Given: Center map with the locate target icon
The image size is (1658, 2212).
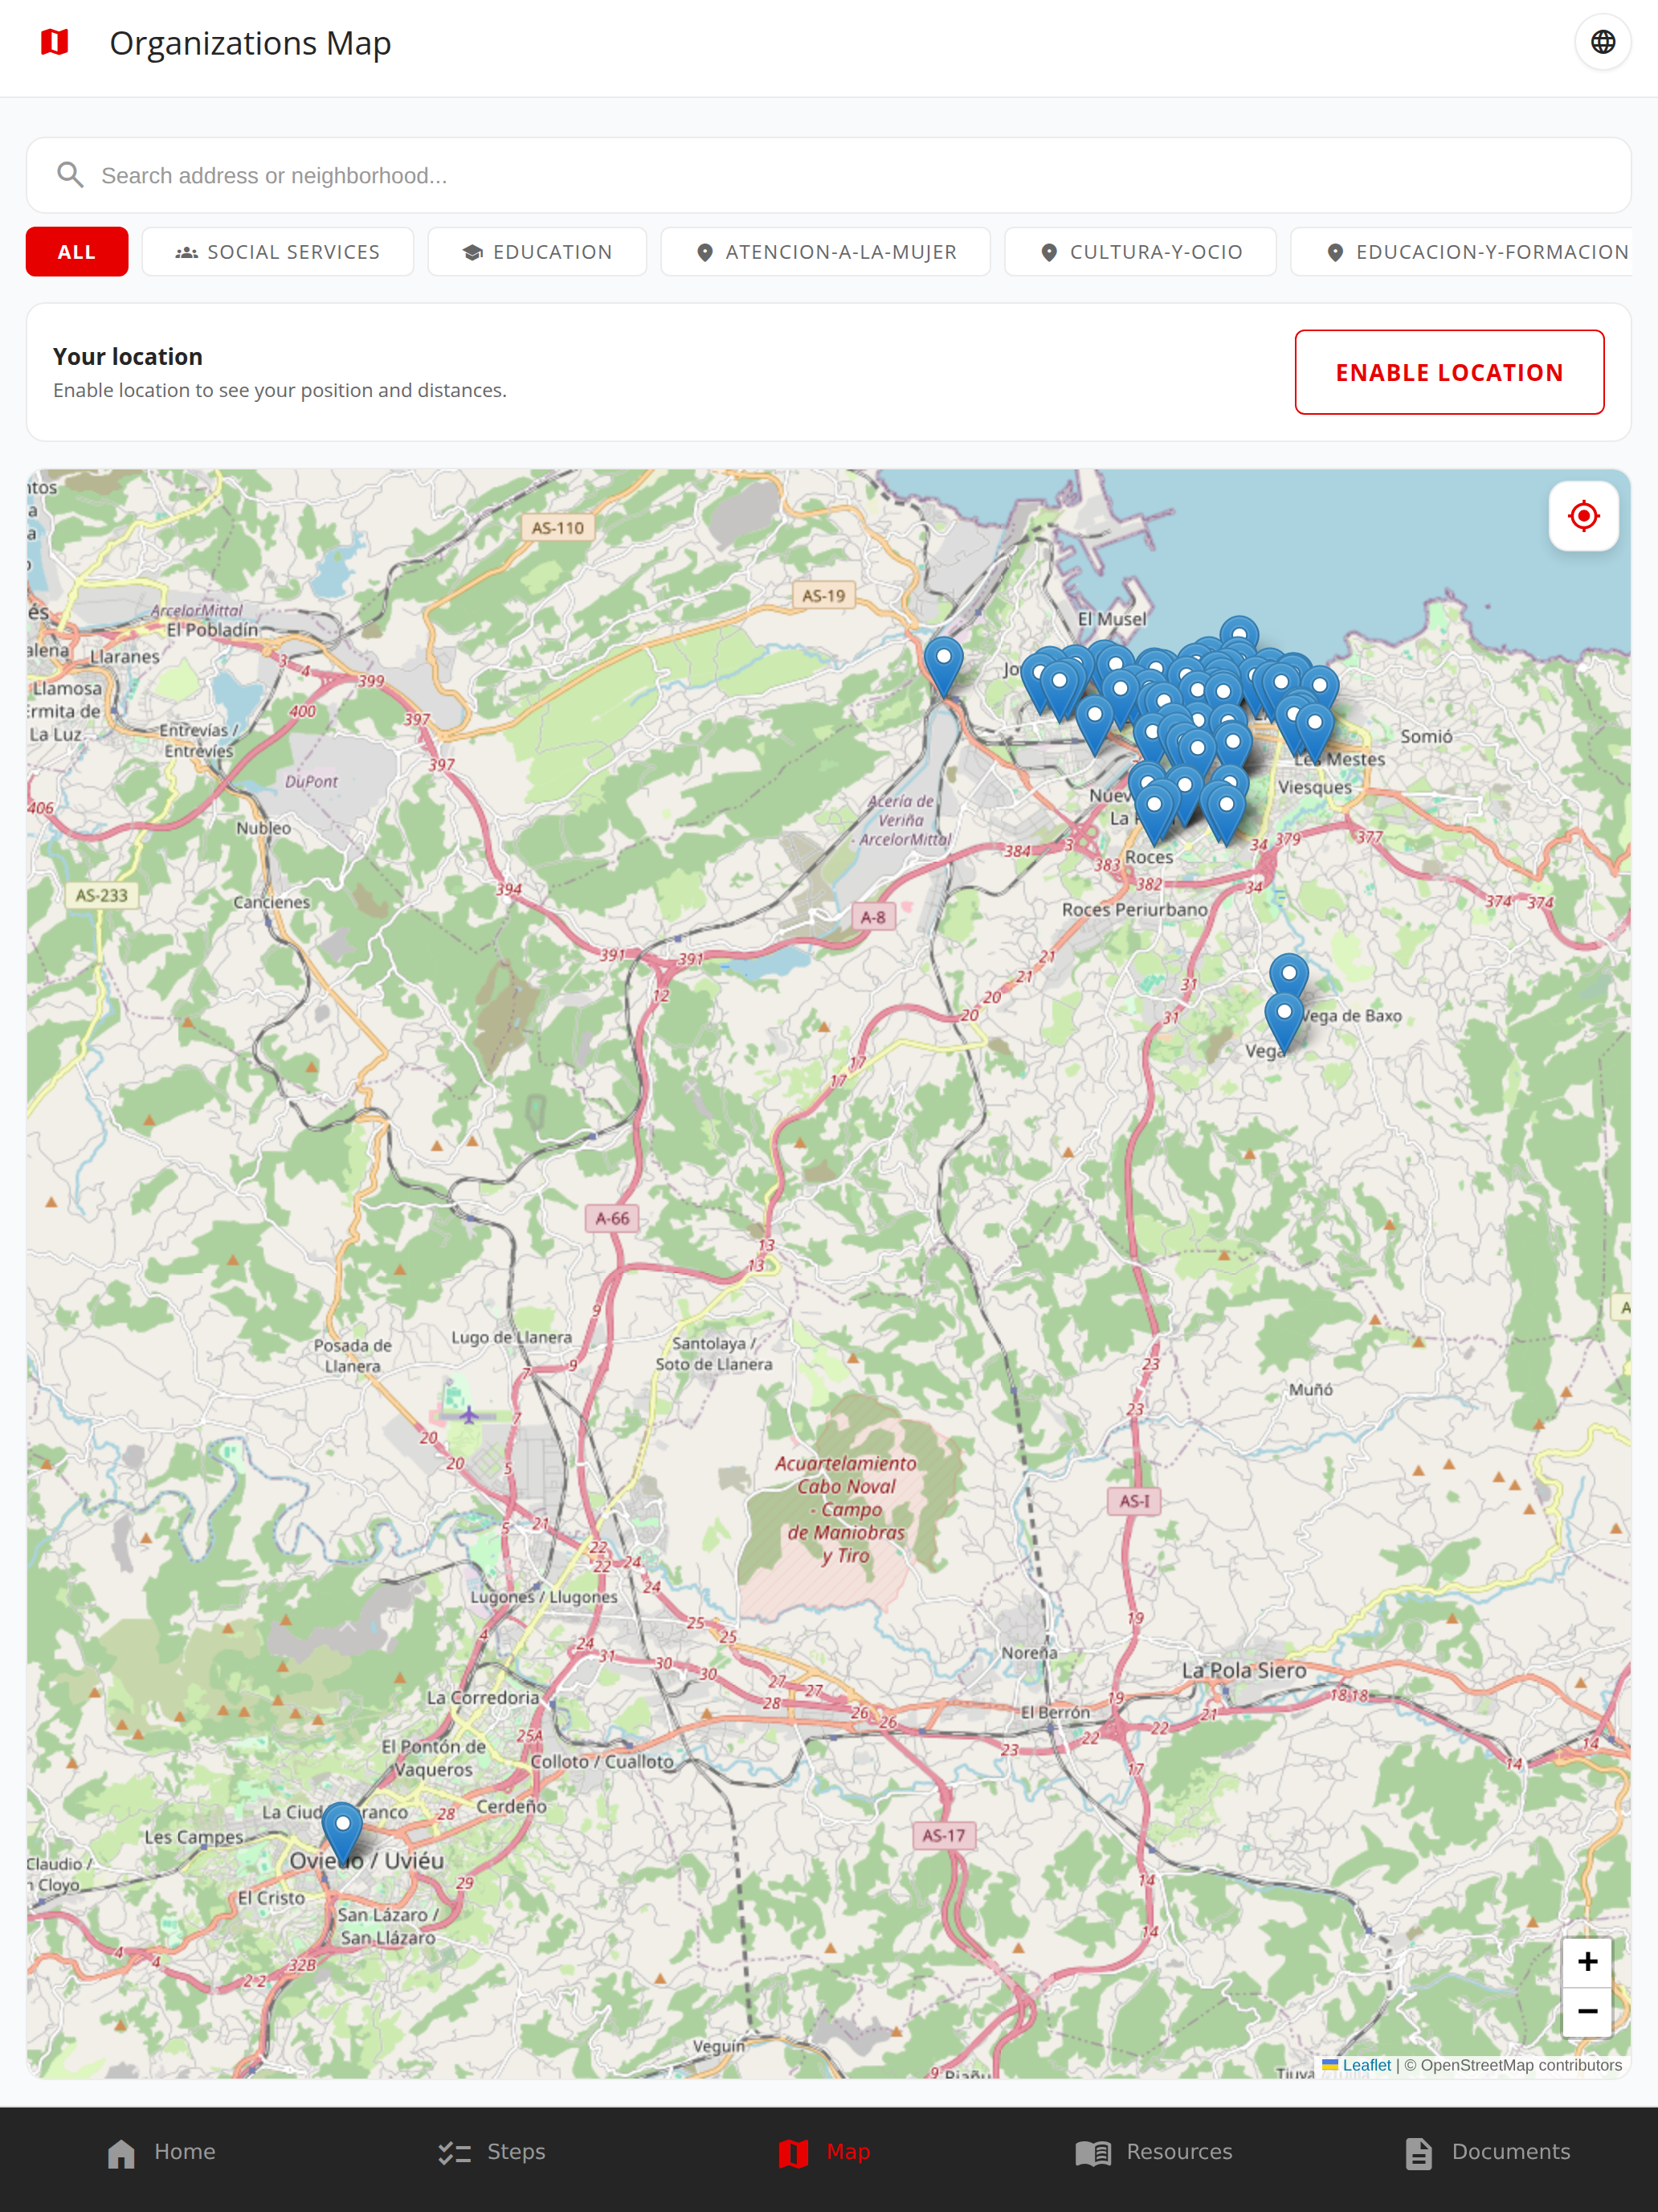Looking at the screenshot, I should click(1583, 516).
